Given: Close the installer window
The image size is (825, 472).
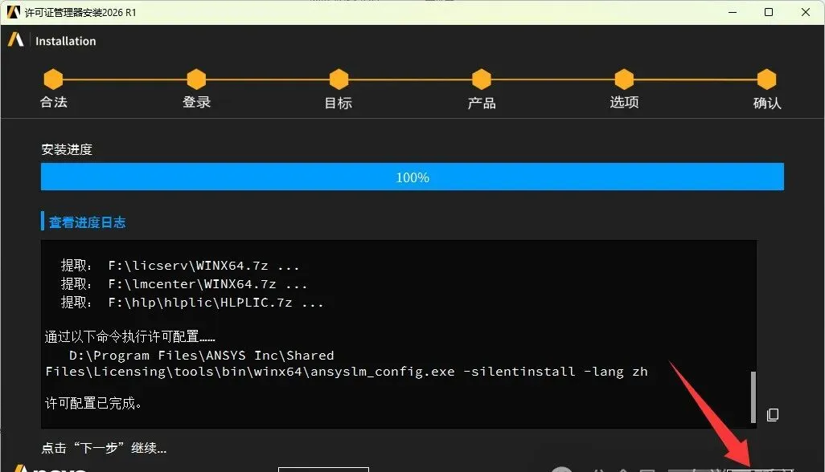Looking at the screenshot, I should click(x=806, y=12).
